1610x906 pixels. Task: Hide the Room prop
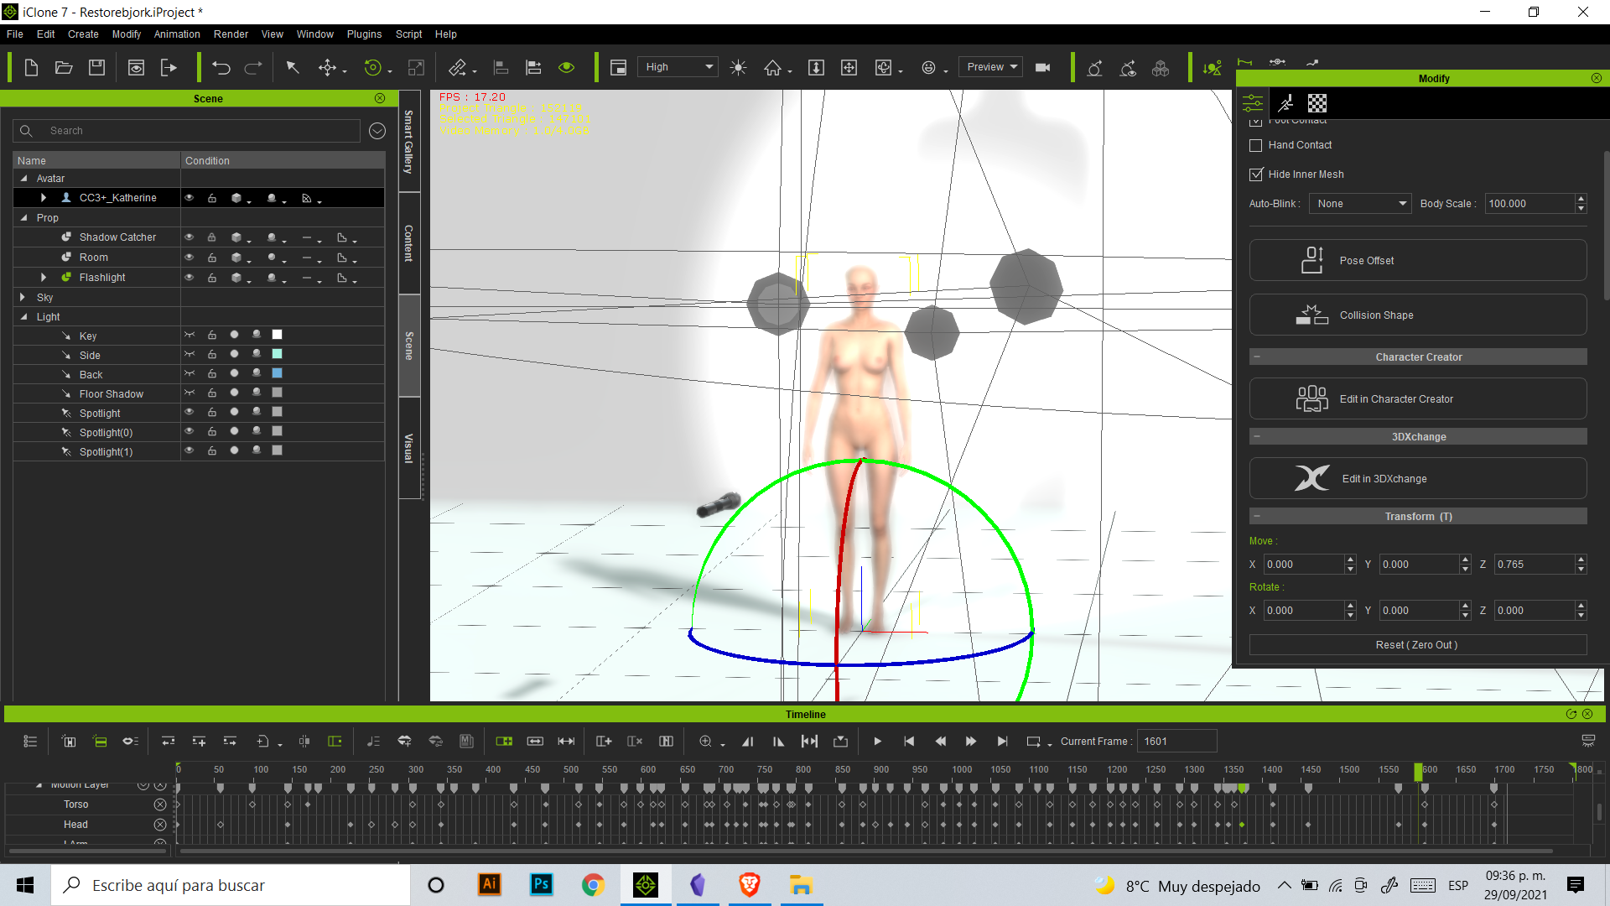190,258
